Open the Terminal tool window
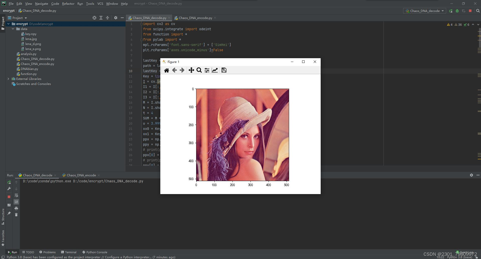The height and width of the screenshot is (259, 481). coord(69,252)
